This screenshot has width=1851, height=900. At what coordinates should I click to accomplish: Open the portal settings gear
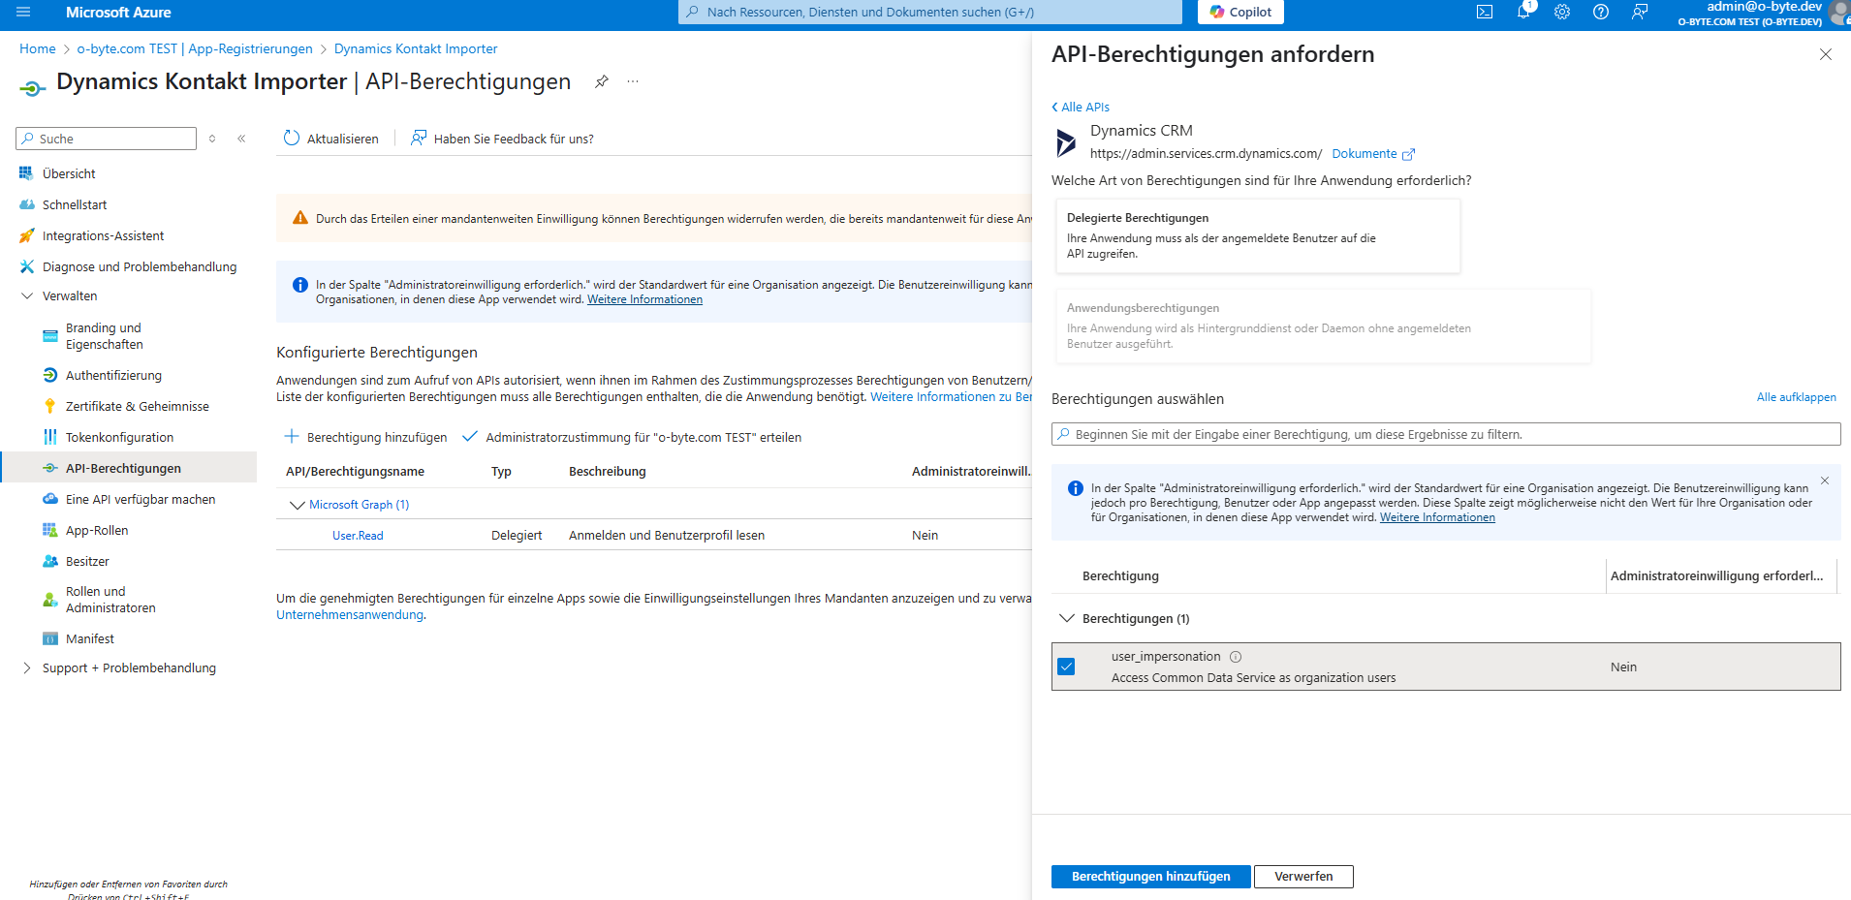pos(1562,13)
